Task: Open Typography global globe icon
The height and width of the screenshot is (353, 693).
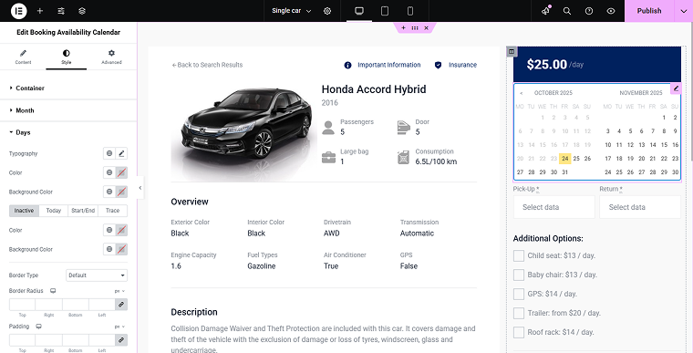Action: 109,153
